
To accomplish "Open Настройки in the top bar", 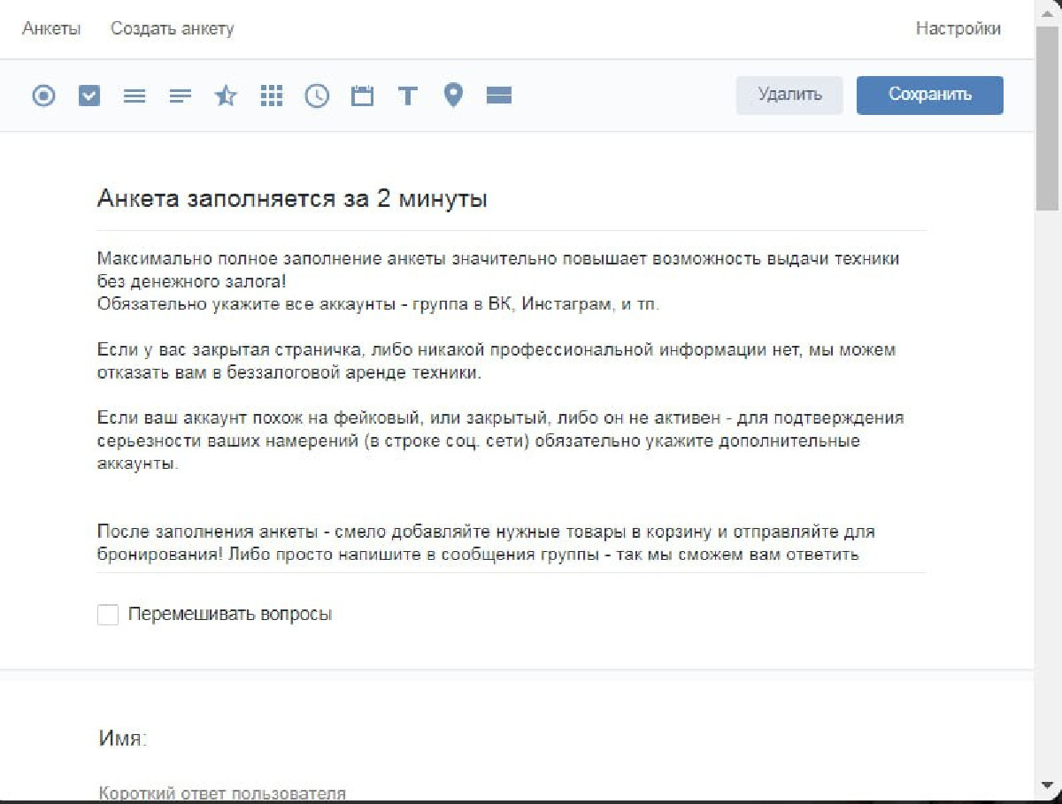I will tap(958, 28).
